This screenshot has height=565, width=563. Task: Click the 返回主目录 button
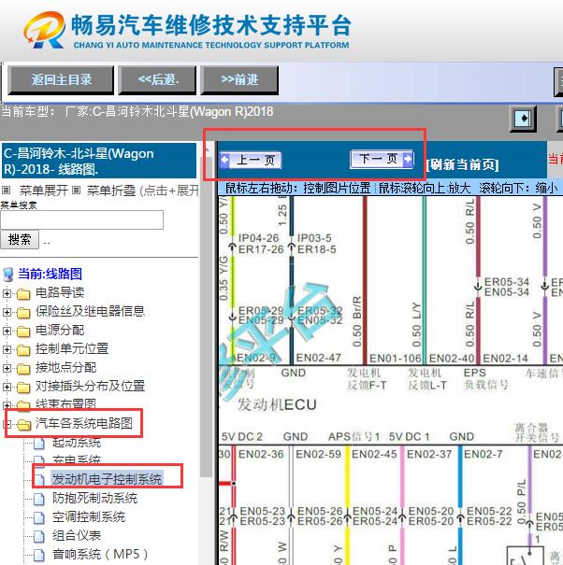61,80
